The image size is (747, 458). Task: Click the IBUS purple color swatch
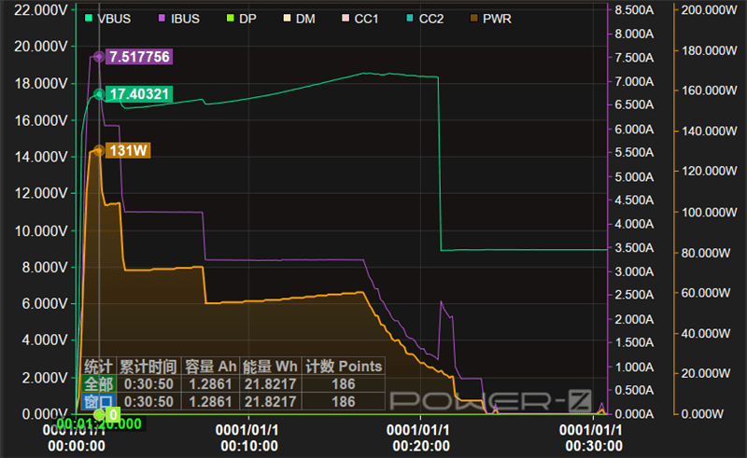click(x=162, y=18)
